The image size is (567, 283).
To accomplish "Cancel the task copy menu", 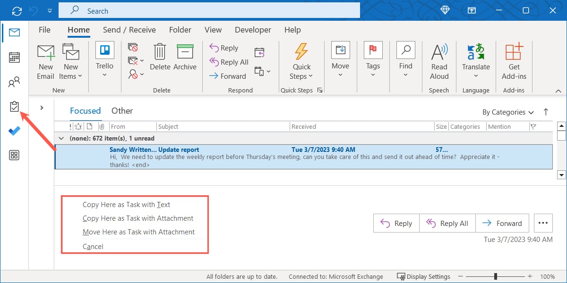I will 93,246.
